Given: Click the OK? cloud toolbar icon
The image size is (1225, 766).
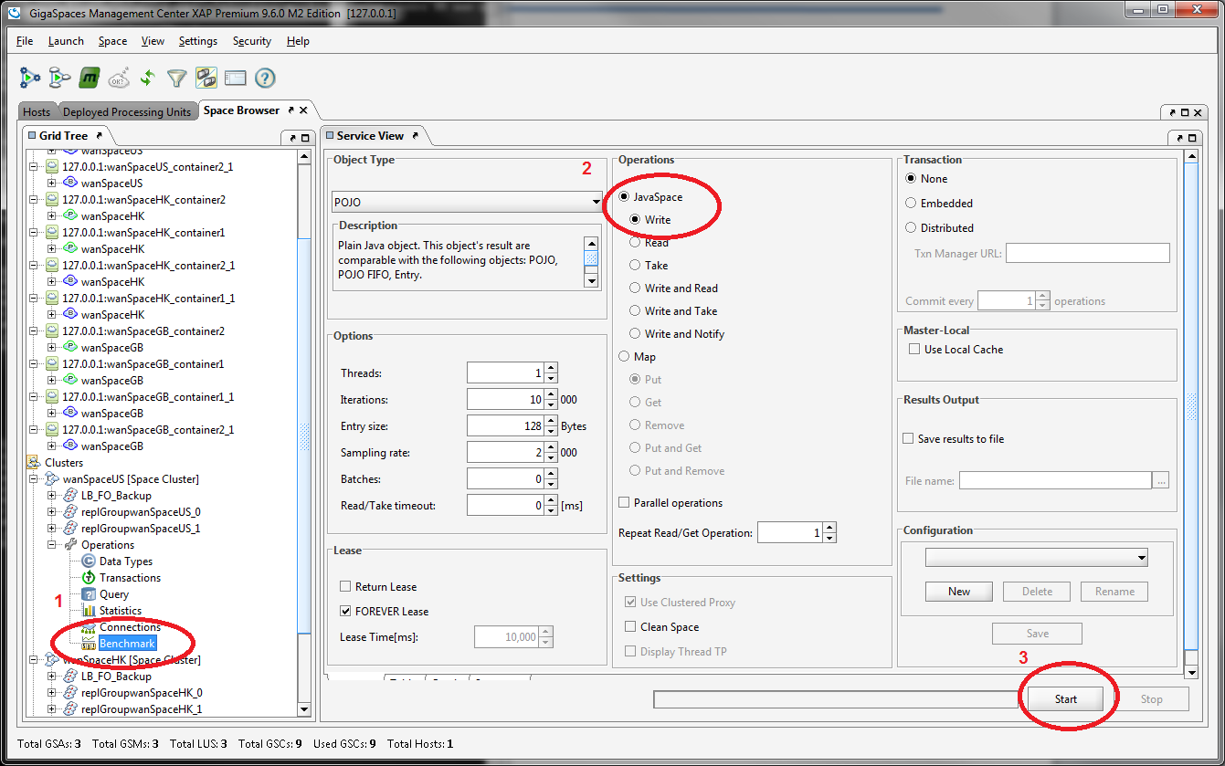Looking at the screenshot, I should pyautogui.click(x=119, y=79).
